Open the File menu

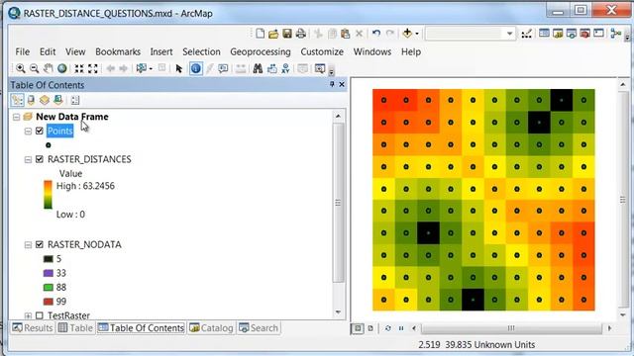pyautogui.click(x=22, y=51)
